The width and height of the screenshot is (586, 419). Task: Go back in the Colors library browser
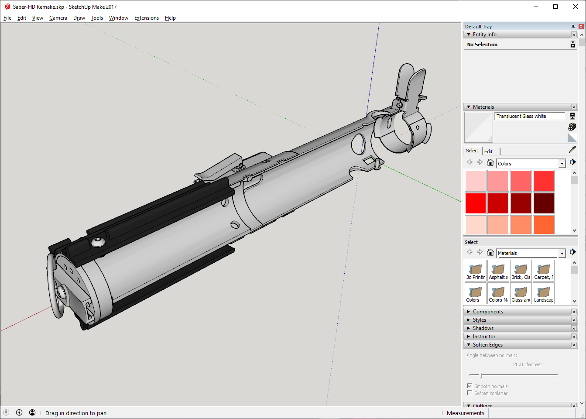click(x=469, y=162)
